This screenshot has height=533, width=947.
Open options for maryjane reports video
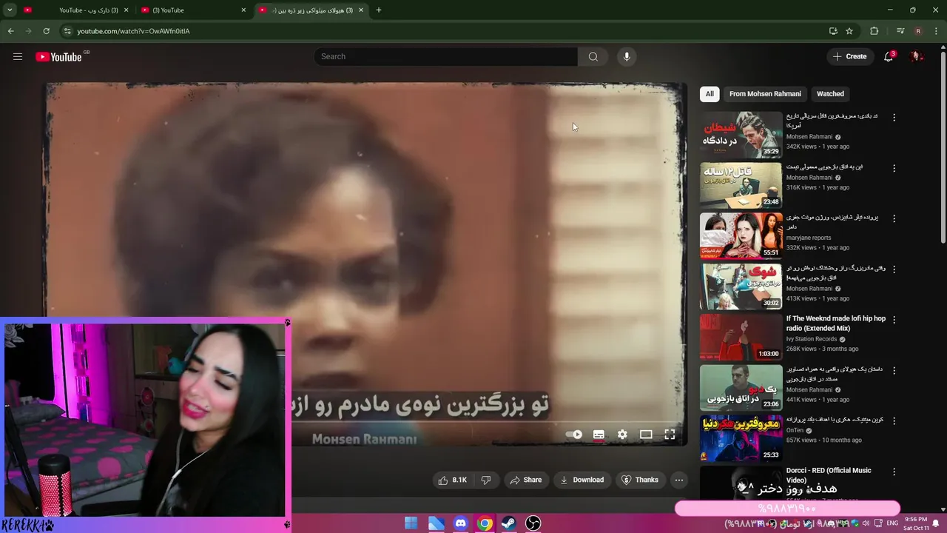point(894,218)
